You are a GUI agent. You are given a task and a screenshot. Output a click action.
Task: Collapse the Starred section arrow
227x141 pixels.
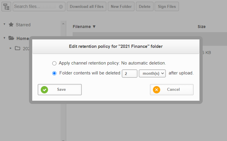4,24
